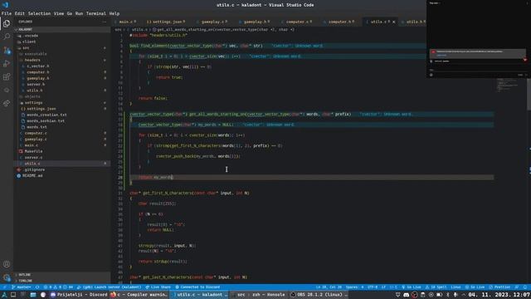
Task: Expand the objects folder
Action: click(x=62, y=96)
